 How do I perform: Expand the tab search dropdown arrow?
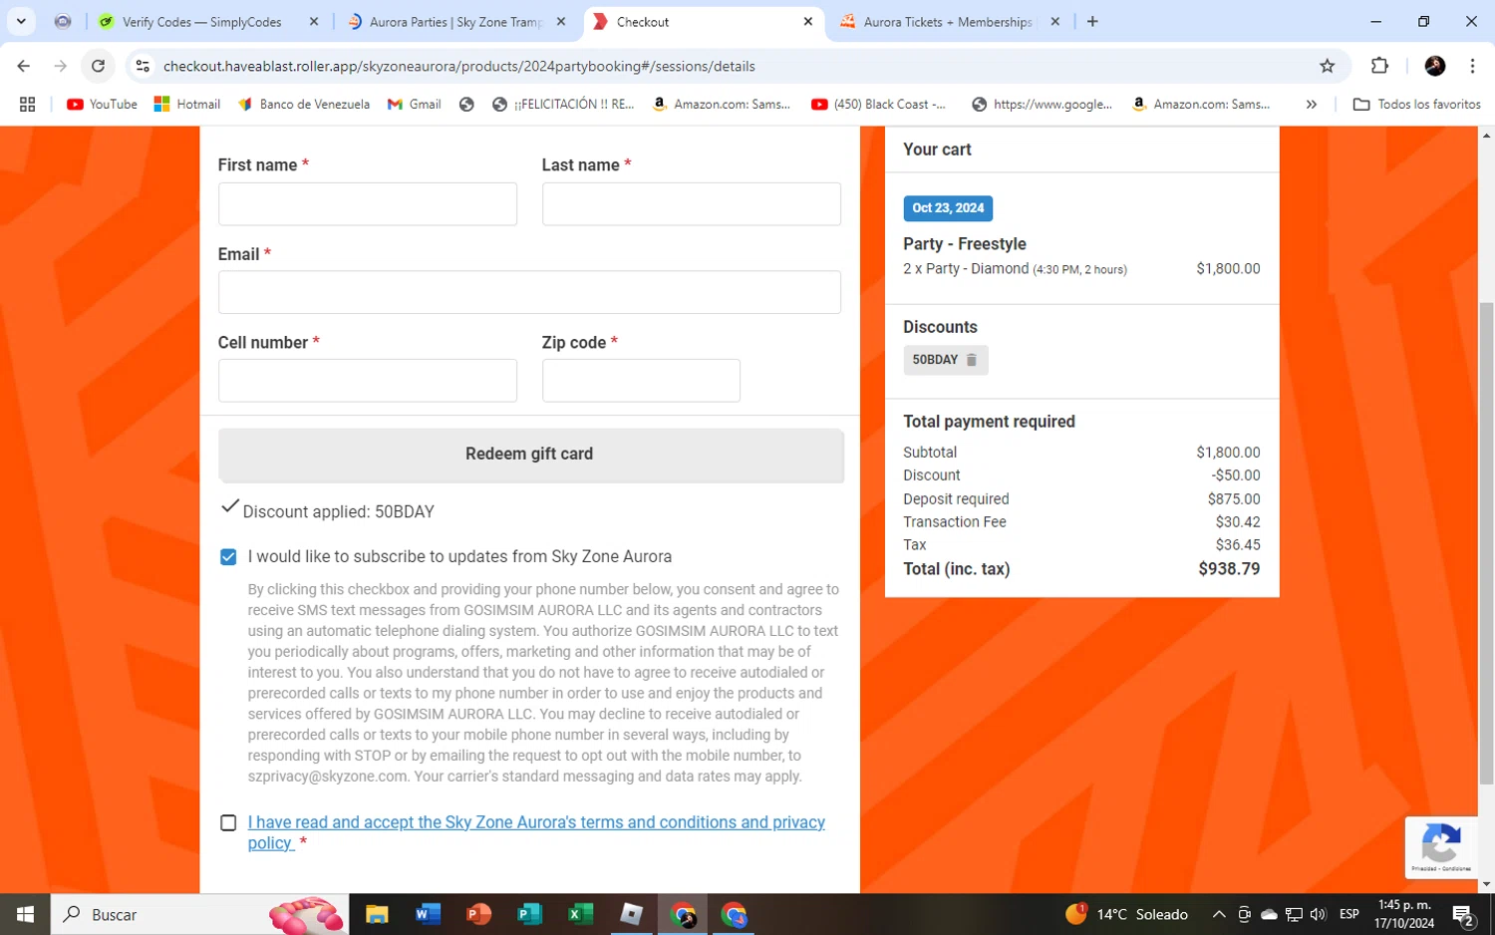tap(21, 21)
